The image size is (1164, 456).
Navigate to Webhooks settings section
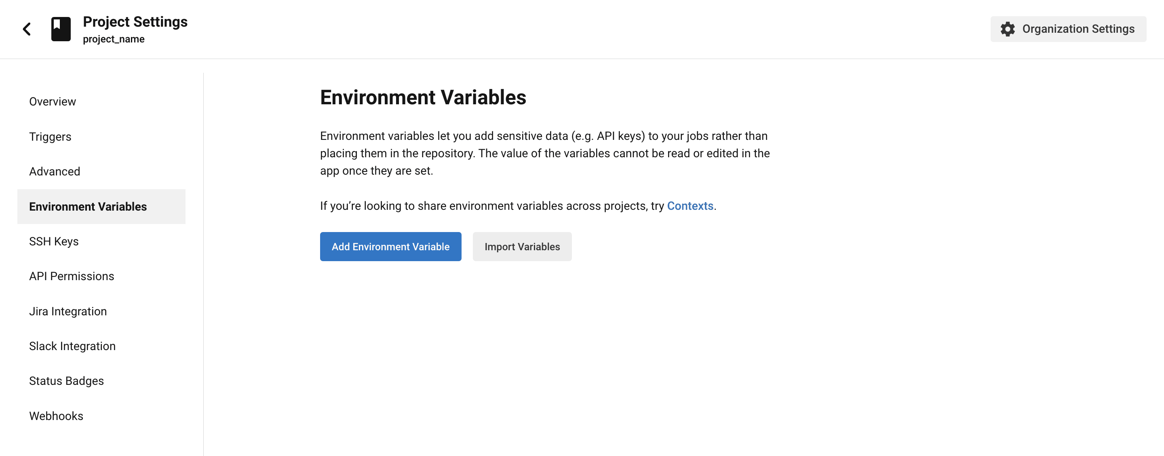56,415
